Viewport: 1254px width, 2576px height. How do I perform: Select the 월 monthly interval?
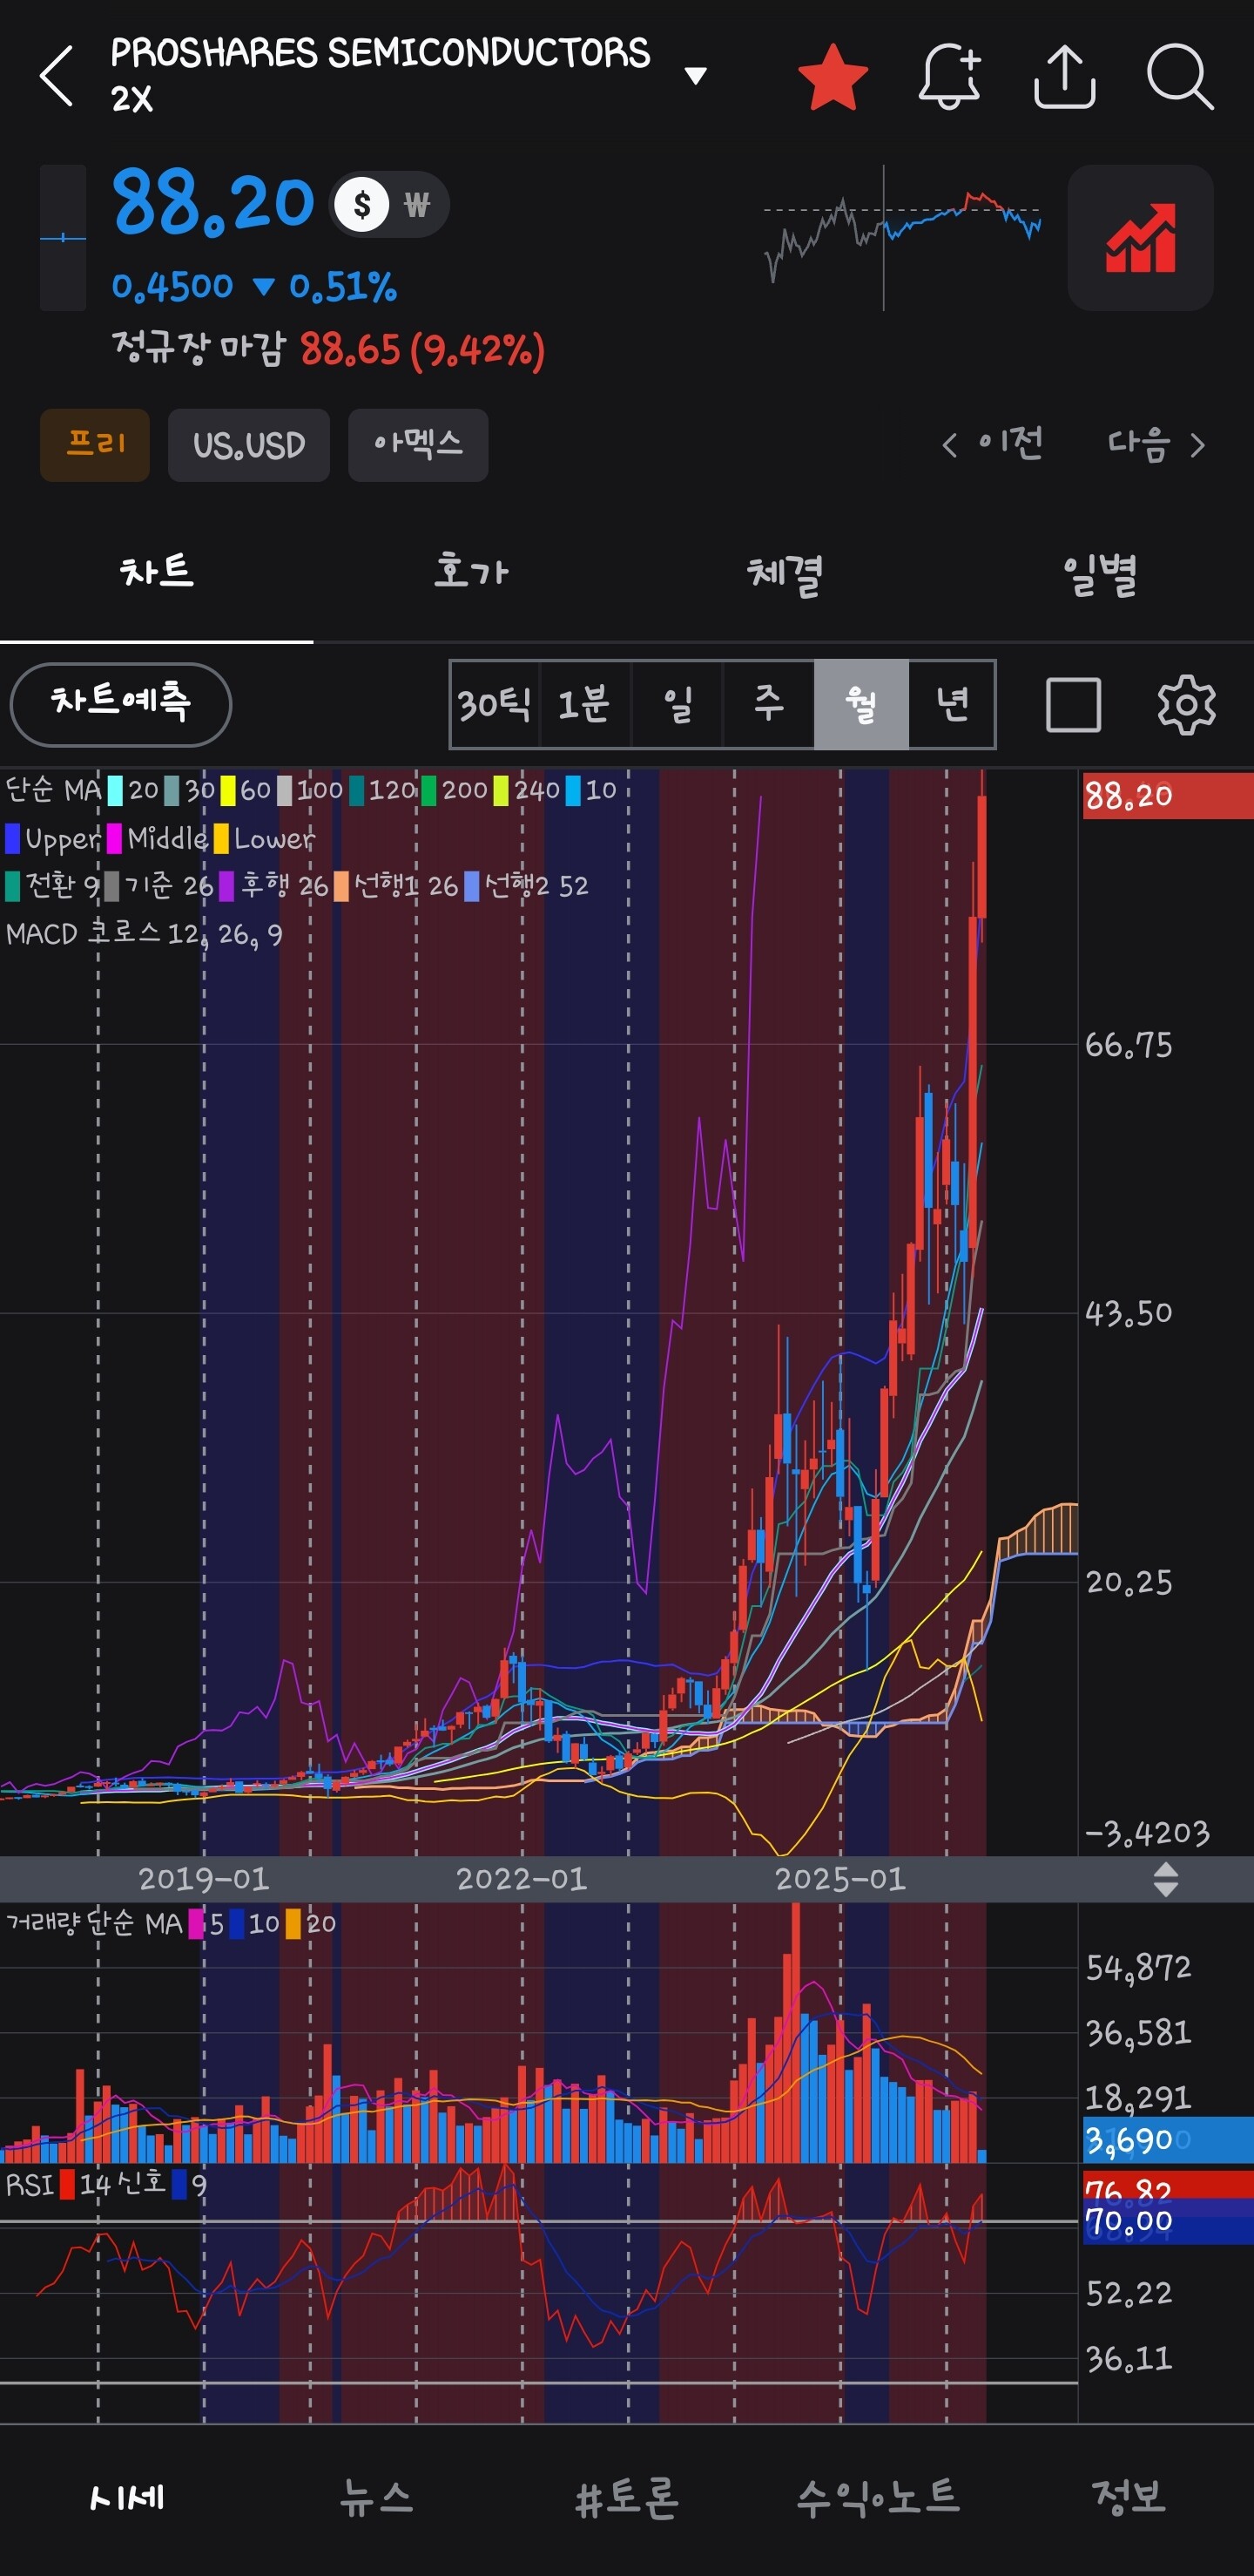[x=860, y=704]
